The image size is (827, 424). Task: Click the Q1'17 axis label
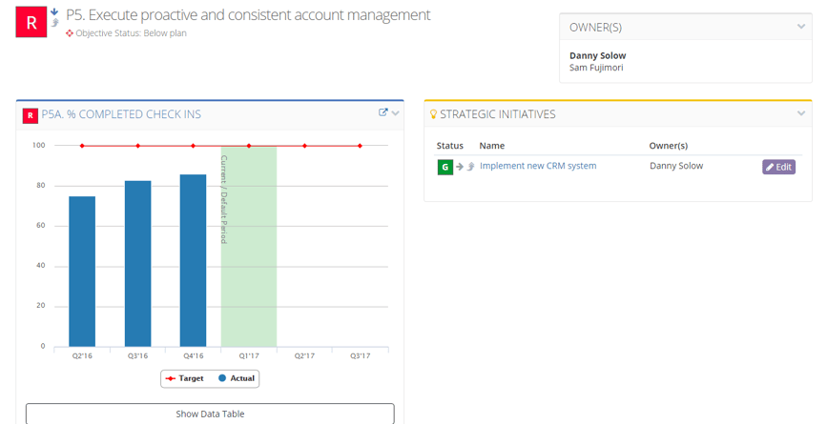click(249, 356)
